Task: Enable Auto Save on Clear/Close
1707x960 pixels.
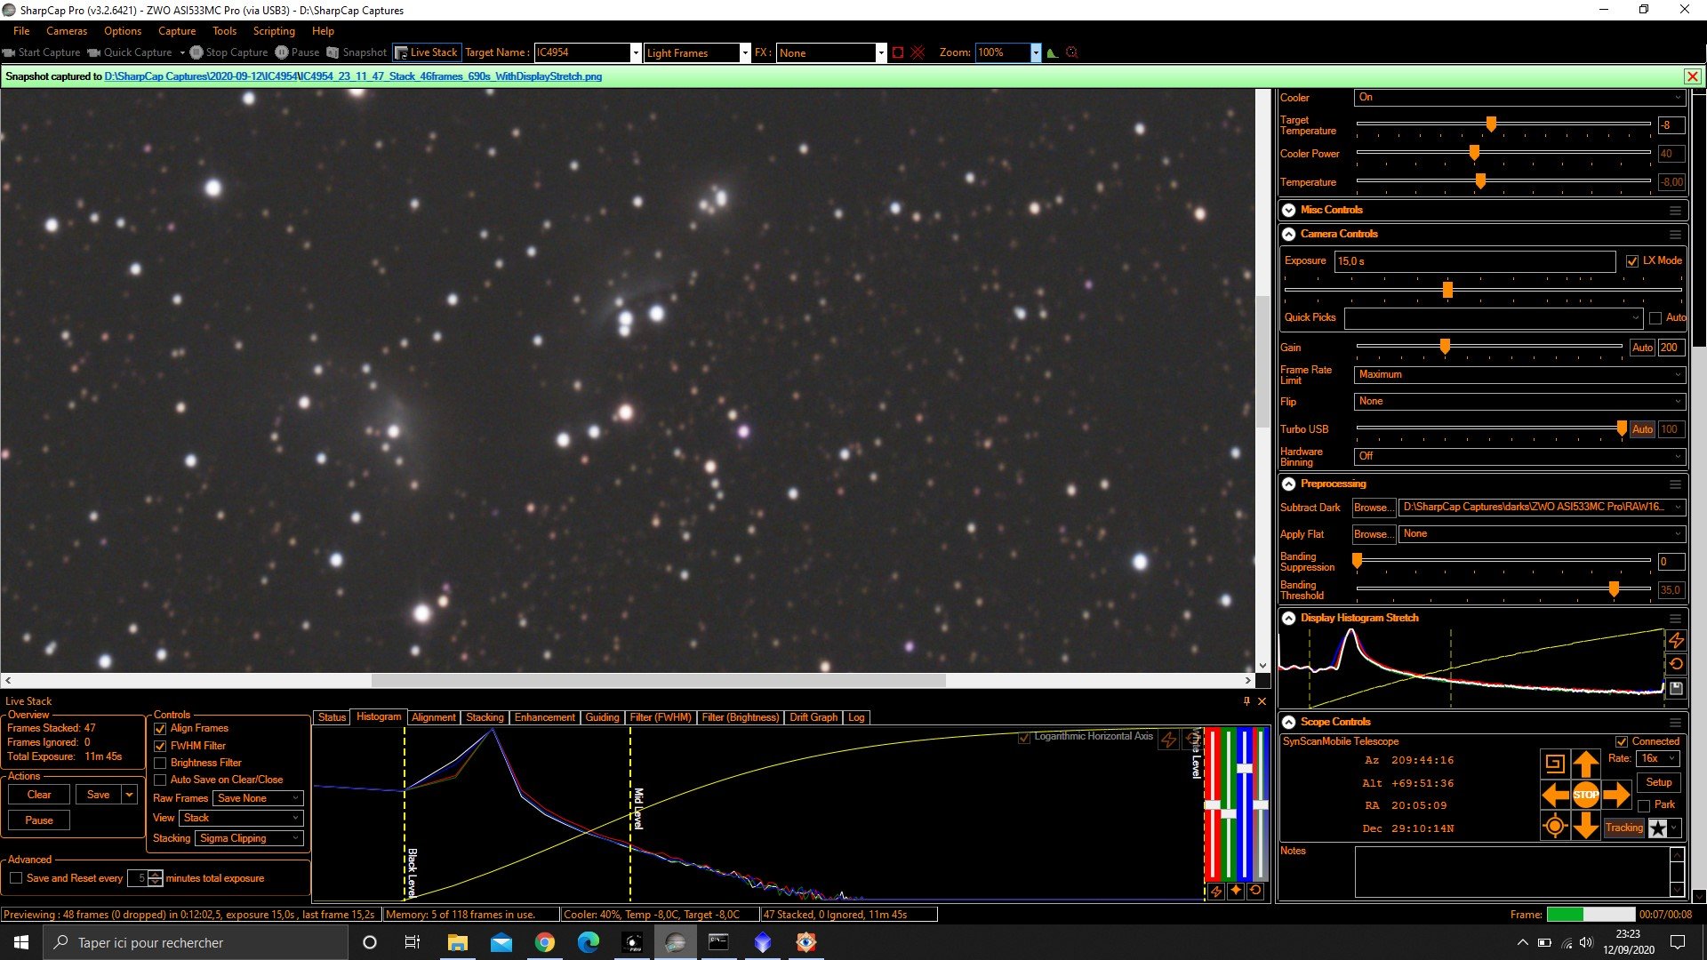Action: click(160, 780)
